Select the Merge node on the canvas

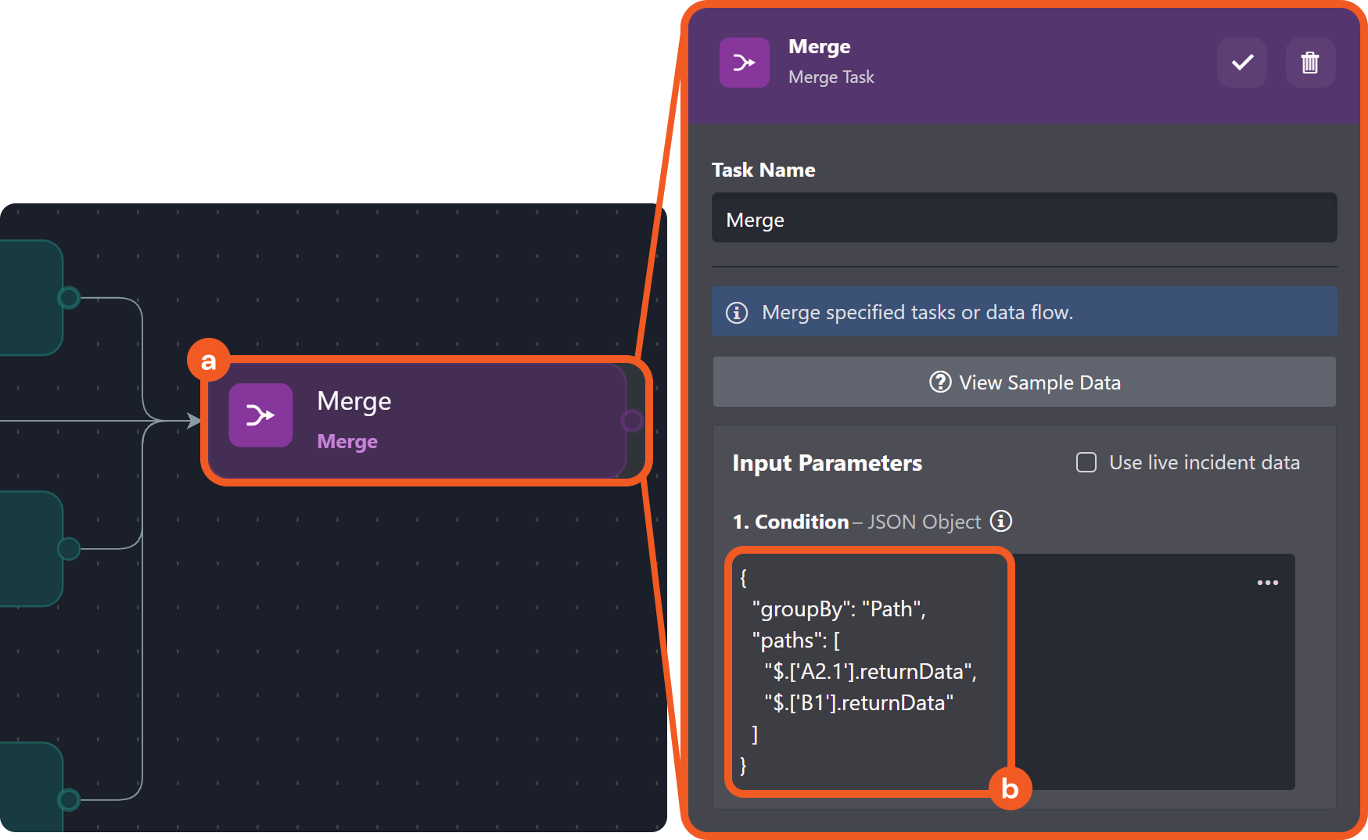[x=418, y=421]
